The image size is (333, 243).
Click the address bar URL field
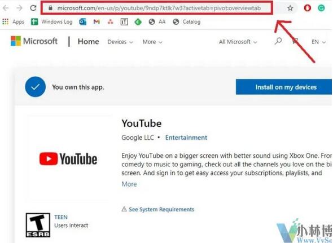click(x=156, y=8)
